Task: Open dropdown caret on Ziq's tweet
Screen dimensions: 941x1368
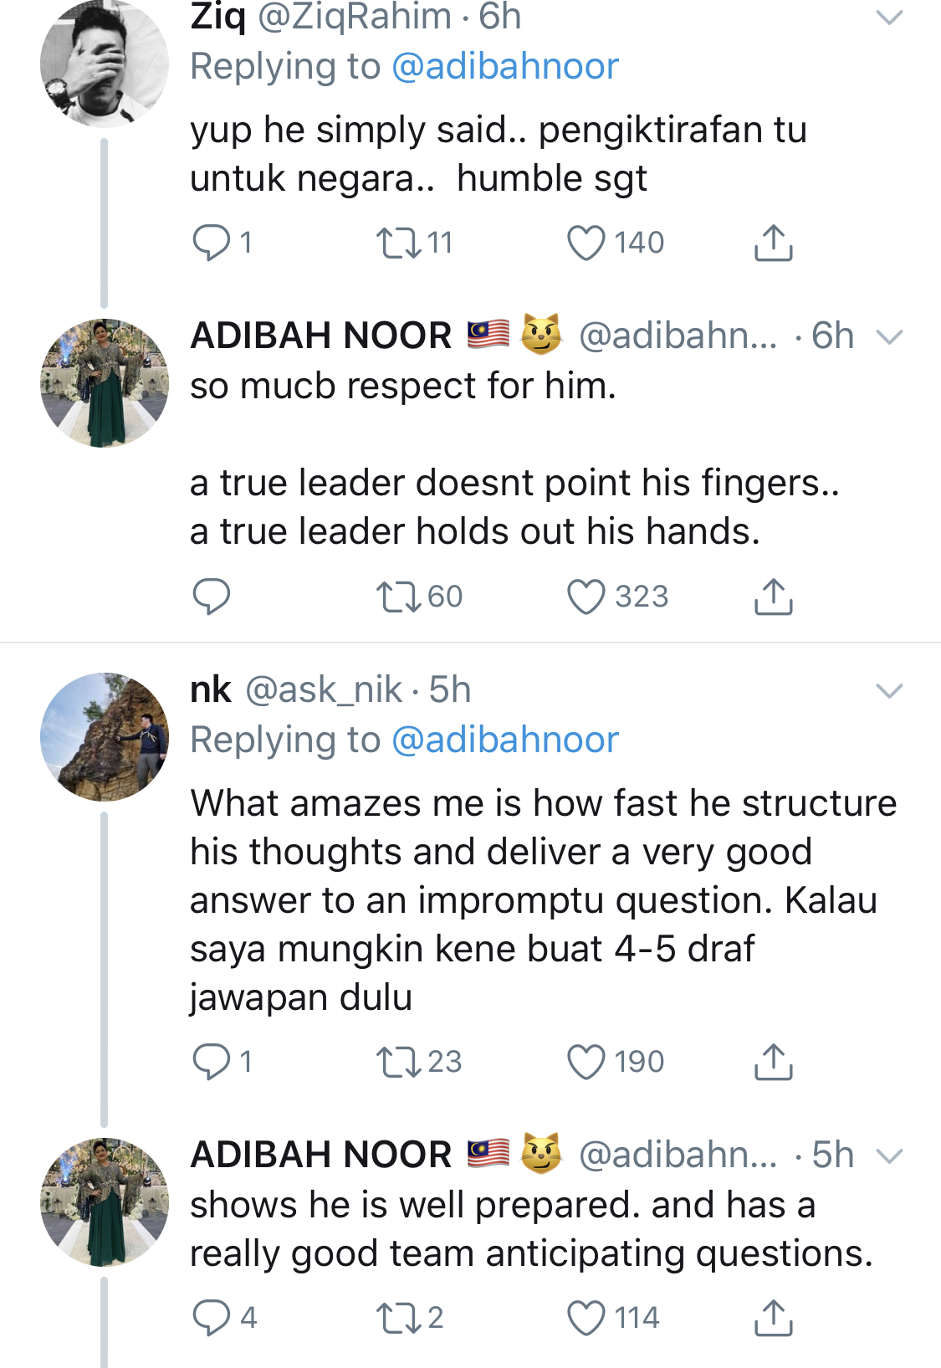Action: pos(888,17)
